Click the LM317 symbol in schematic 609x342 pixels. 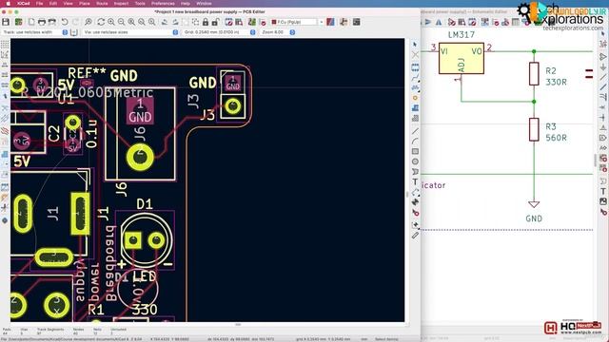[x=461, y=58]
